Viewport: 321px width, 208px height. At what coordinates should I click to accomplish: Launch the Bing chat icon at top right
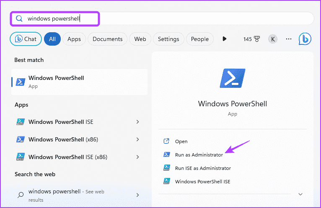point(305,39)
